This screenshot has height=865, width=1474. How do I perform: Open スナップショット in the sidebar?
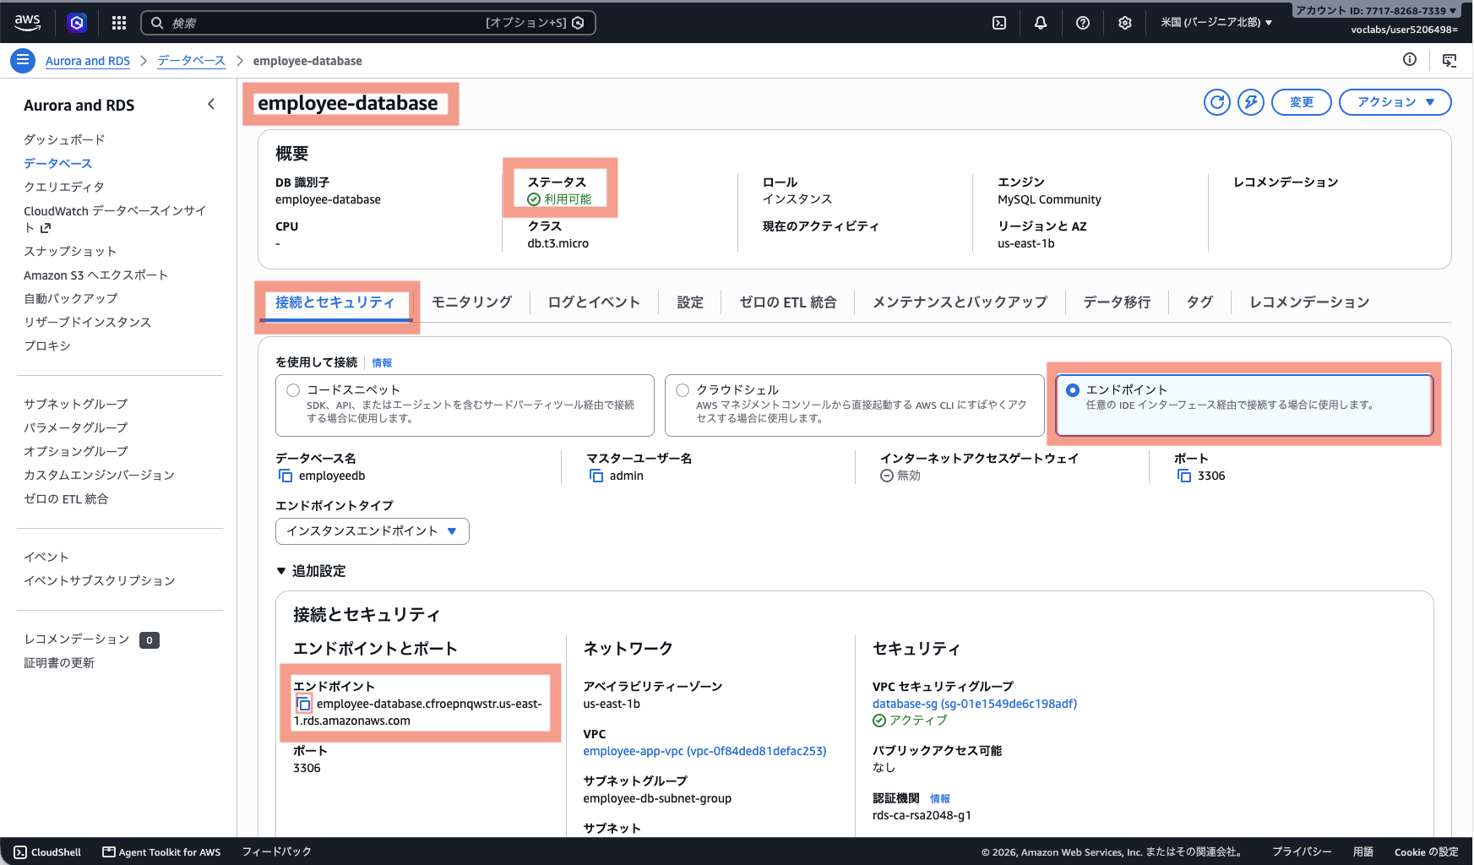[x=70, y=251]
